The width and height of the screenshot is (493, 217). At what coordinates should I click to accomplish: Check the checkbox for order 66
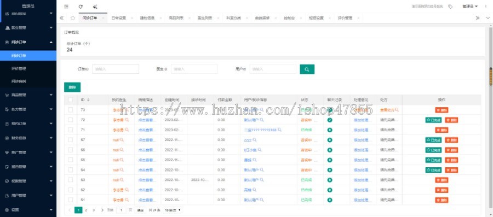(71, 150)
